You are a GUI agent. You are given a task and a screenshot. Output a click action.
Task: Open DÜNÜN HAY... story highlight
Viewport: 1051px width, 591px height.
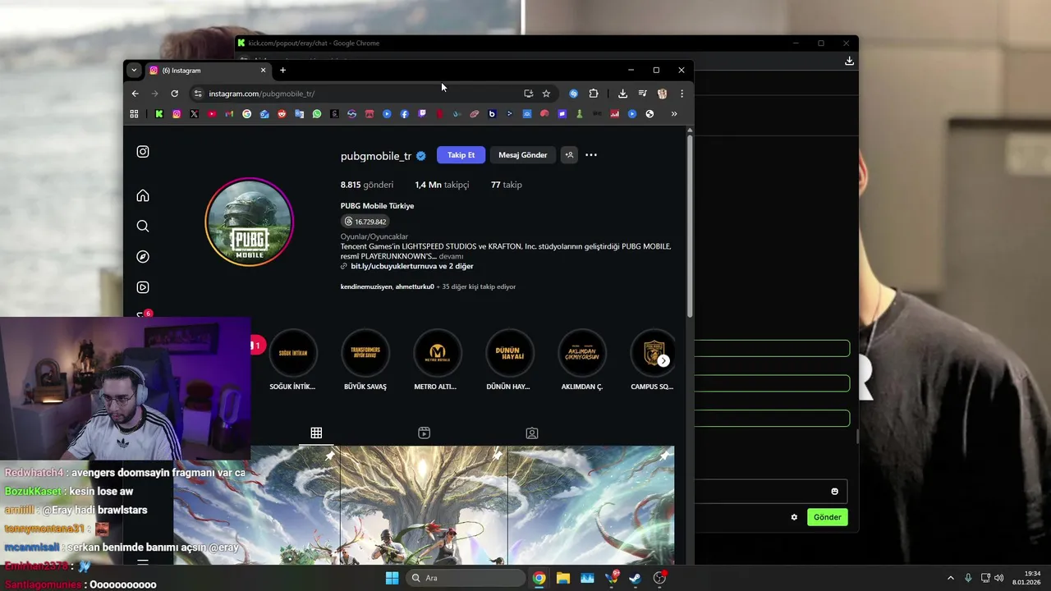(509, 360)
